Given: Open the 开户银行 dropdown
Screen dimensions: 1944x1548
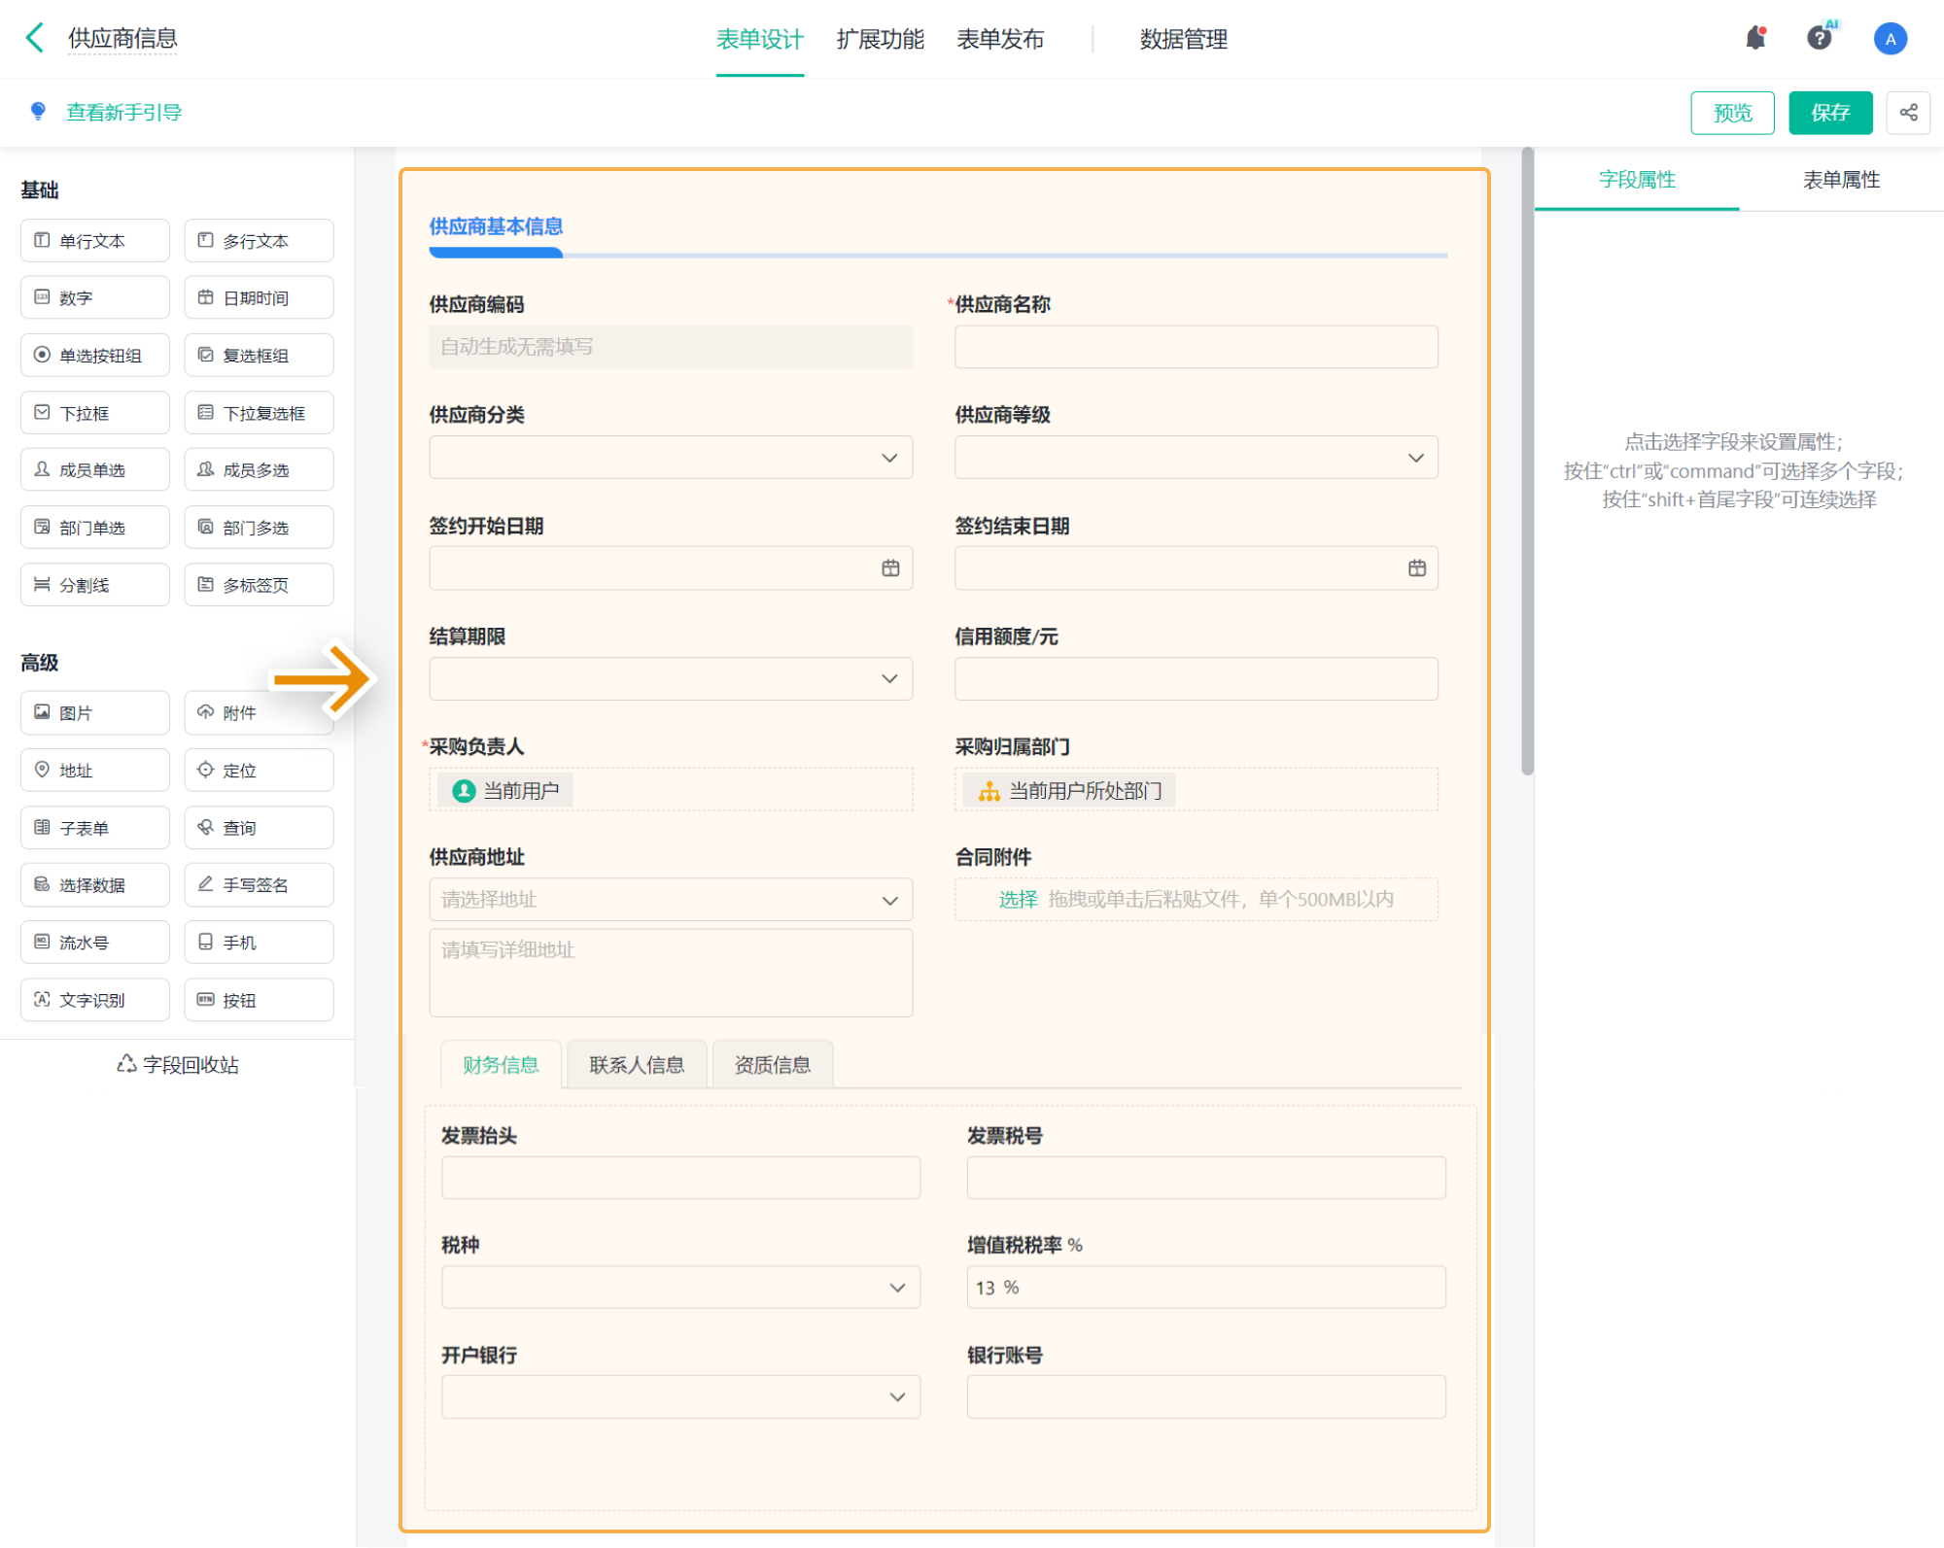Looking at the screenshot, I should click(x=680, y=1396).
